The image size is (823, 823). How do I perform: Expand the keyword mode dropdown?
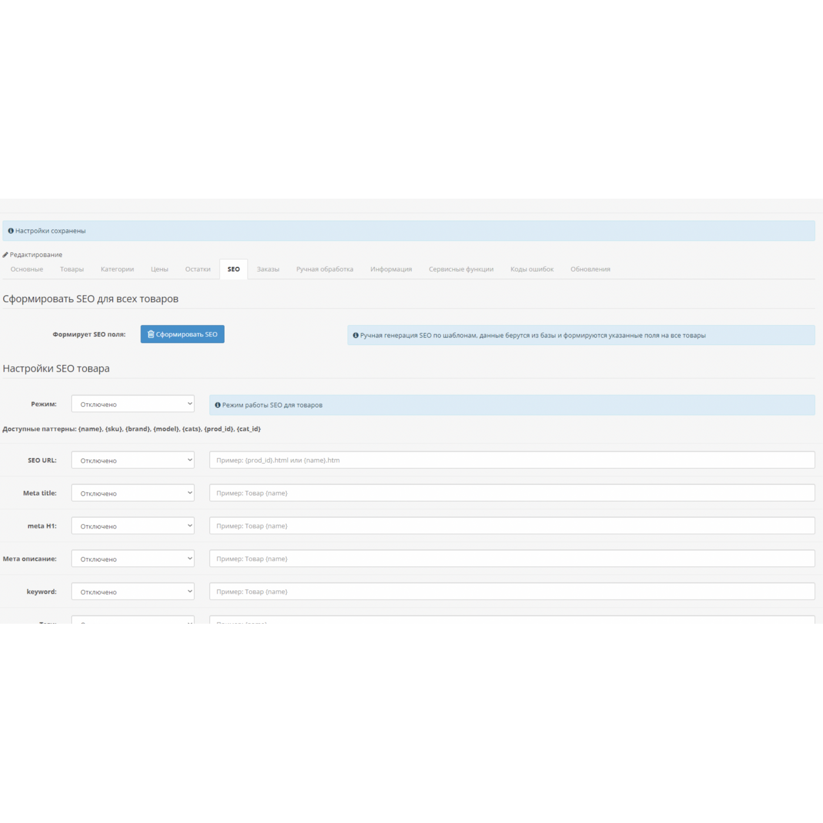point(132,592)
